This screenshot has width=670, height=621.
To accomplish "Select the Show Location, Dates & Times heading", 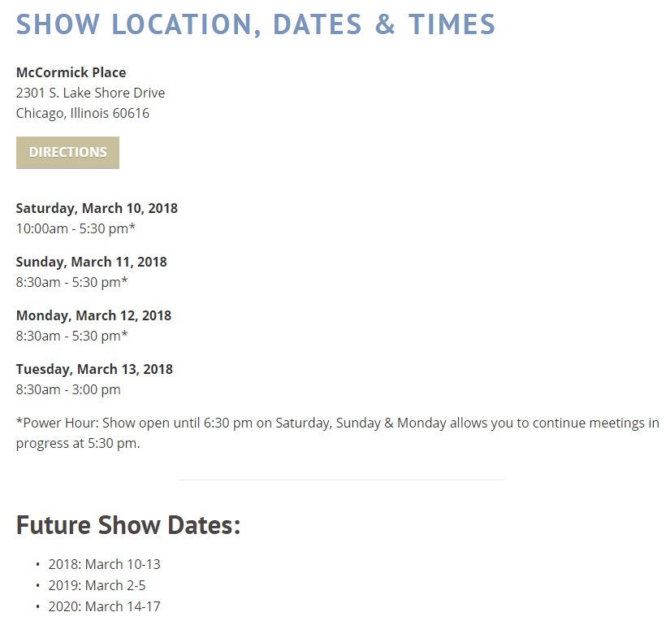I will [x=256, y=24].
